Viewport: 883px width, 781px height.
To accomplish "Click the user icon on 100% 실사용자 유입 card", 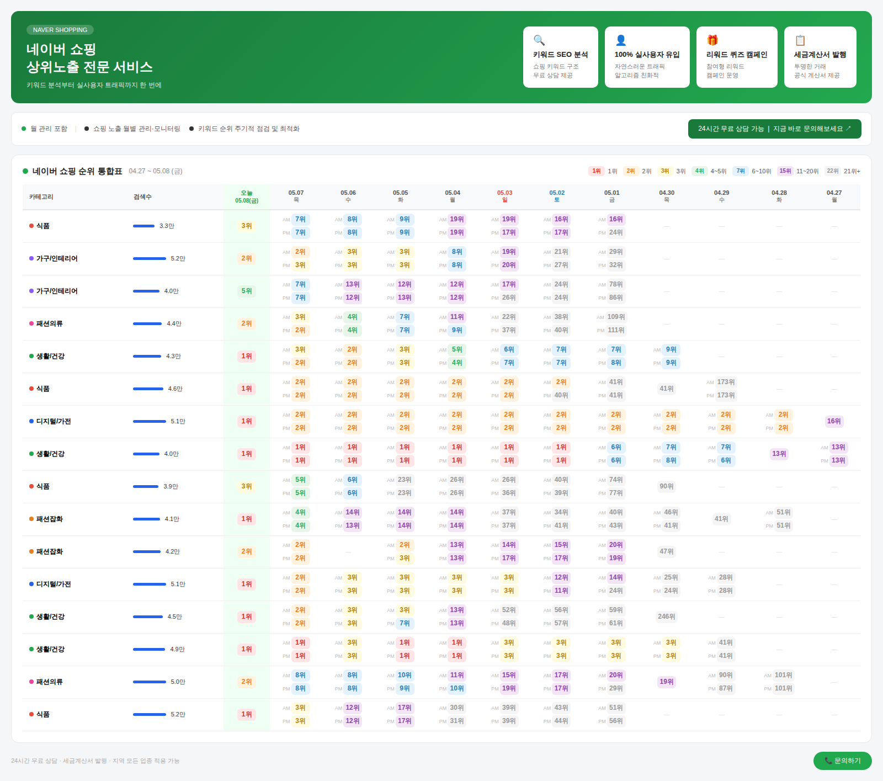I will pyautogui.click(x=621, y=40).
